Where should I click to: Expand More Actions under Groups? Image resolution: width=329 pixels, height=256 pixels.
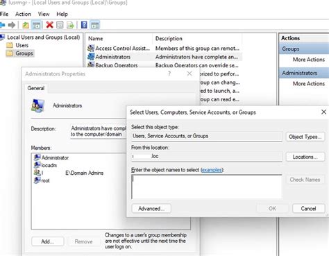click(x=309, y=60)
